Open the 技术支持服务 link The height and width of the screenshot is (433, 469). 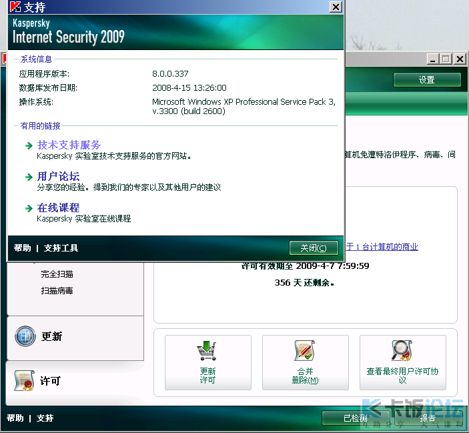pos(69,145)
